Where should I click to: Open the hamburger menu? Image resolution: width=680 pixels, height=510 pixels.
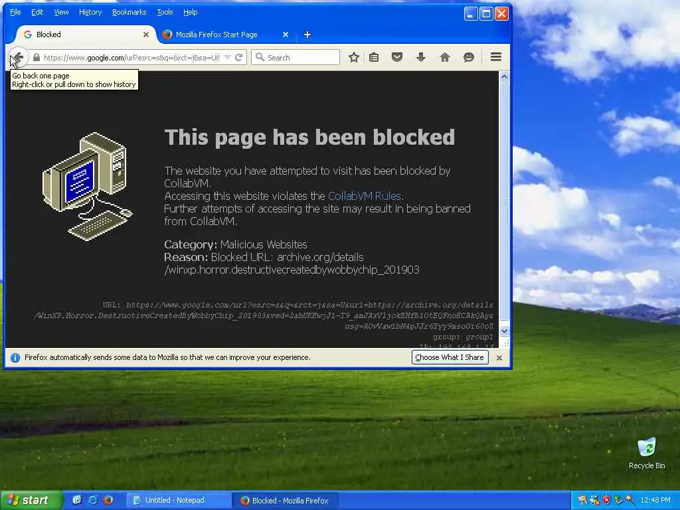point(495,57)
